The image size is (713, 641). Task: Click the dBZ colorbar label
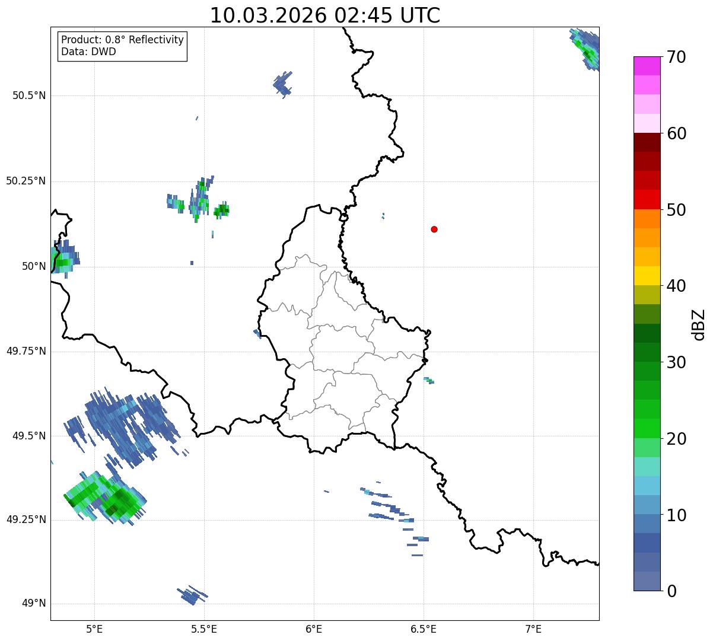pyautogui.click(x=699, y=324)
